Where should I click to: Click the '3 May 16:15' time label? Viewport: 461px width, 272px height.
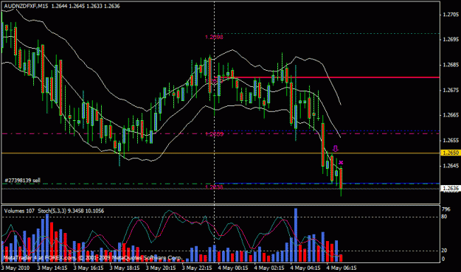[89, 268]
